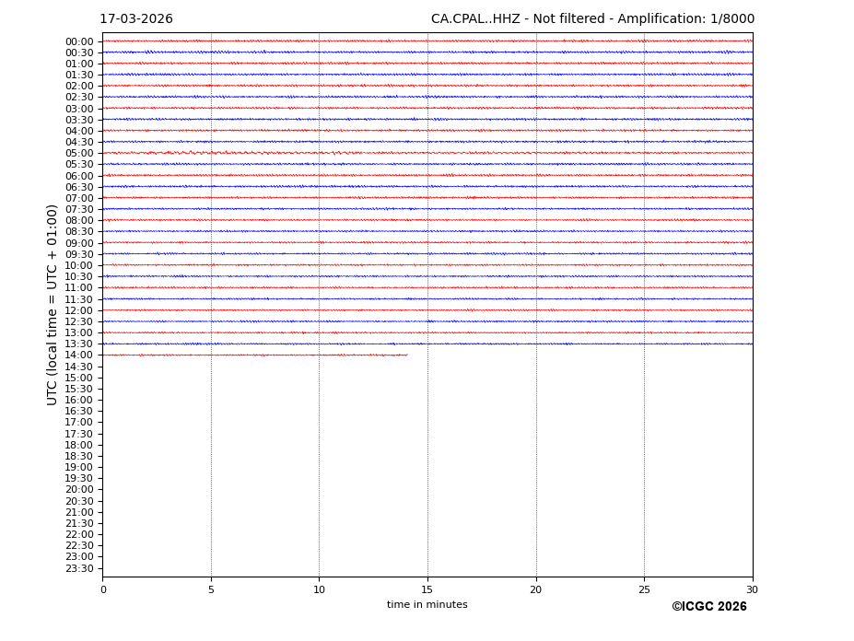854x641 pixels.
Task: Click the ©ICGC 2026 copyright text
Action: click(x=708, y=607)
